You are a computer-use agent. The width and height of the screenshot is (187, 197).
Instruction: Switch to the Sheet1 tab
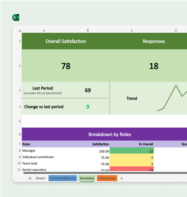click(41, 178)
